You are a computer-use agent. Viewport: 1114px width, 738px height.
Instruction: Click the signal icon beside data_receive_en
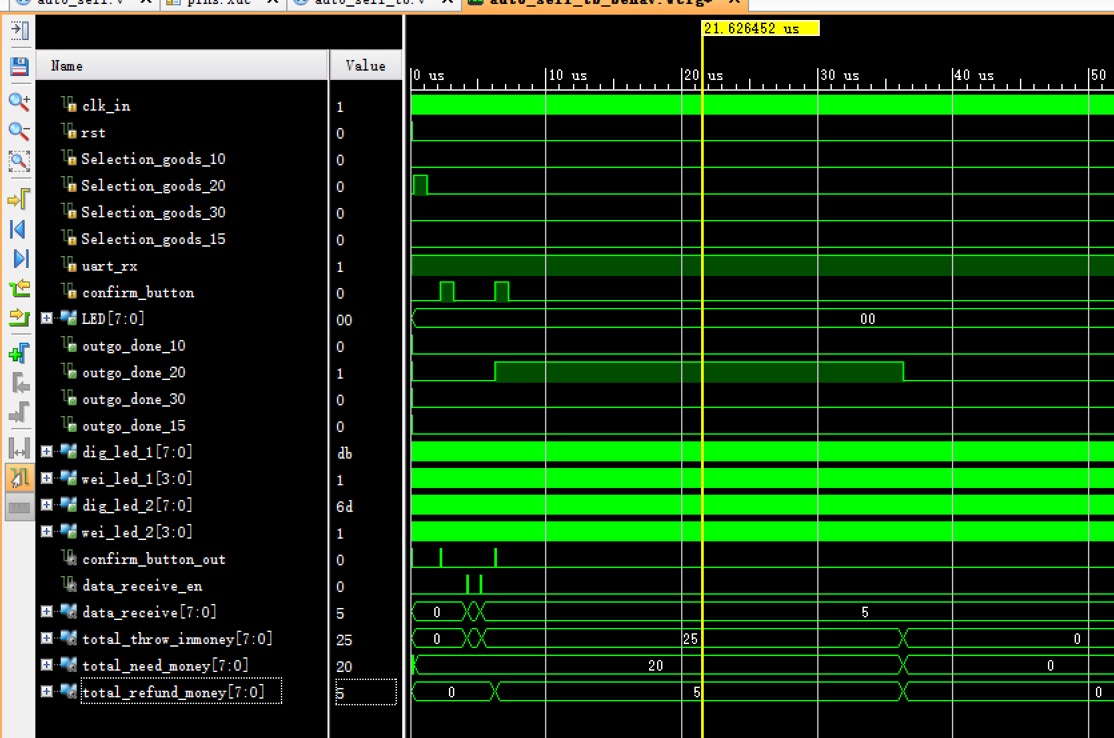click(x=69, y=585)
